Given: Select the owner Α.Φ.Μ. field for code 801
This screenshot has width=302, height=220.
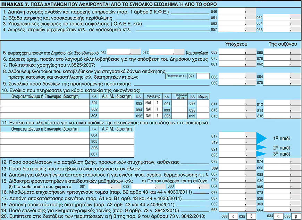Looking at the screenshot, I should [x=116, y=103].
